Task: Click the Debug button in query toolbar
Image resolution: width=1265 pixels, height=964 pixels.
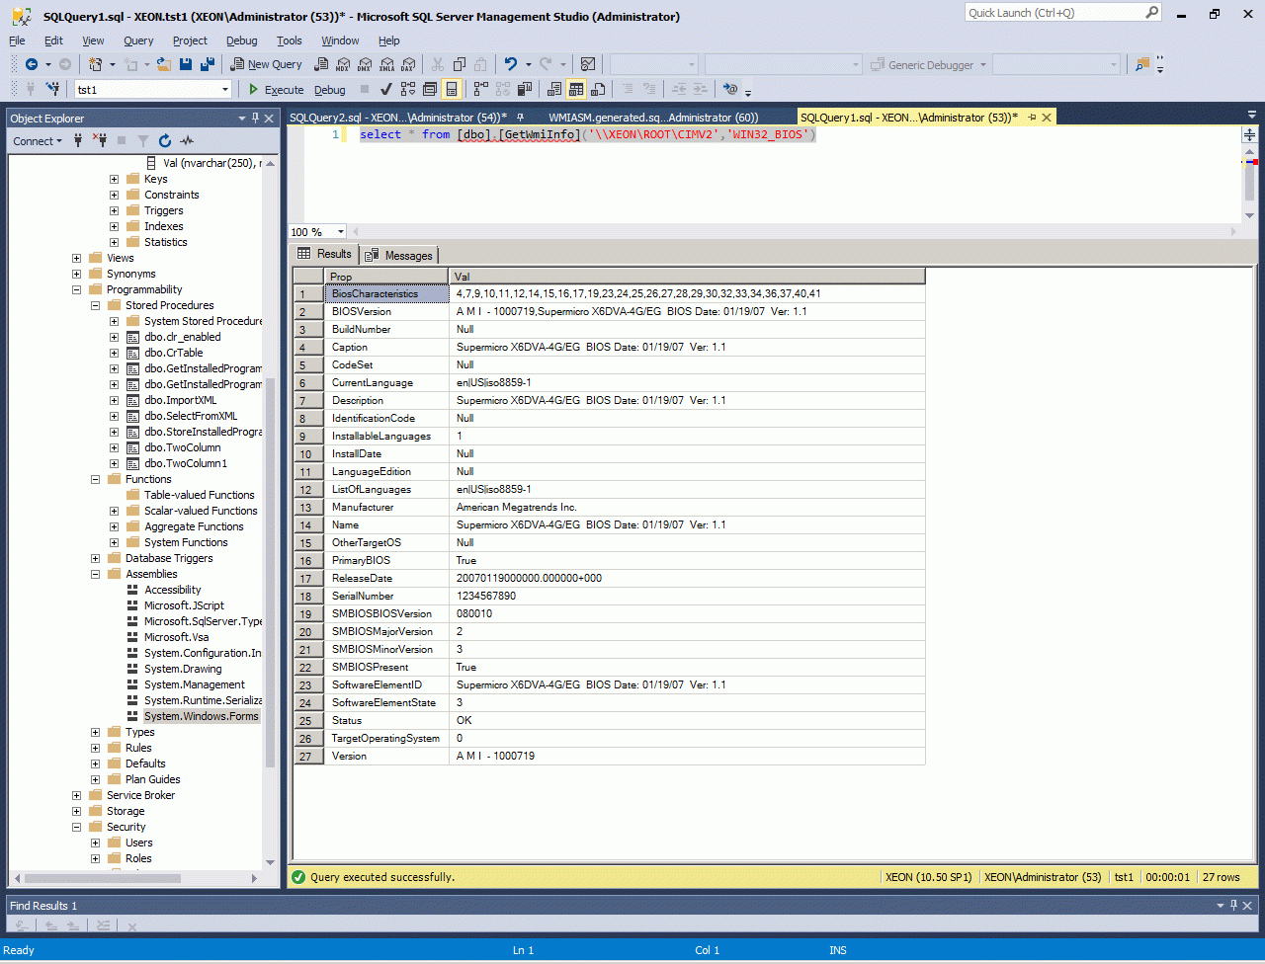Action: click(330, 89)
